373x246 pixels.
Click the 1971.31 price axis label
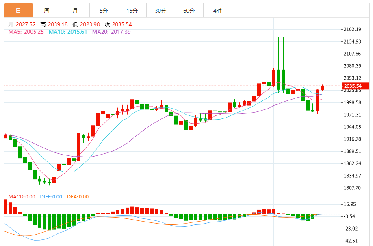[x=352, y=115]
